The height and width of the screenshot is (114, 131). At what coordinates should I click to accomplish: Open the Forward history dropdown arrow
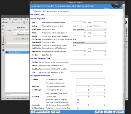[x=22, y=22]
